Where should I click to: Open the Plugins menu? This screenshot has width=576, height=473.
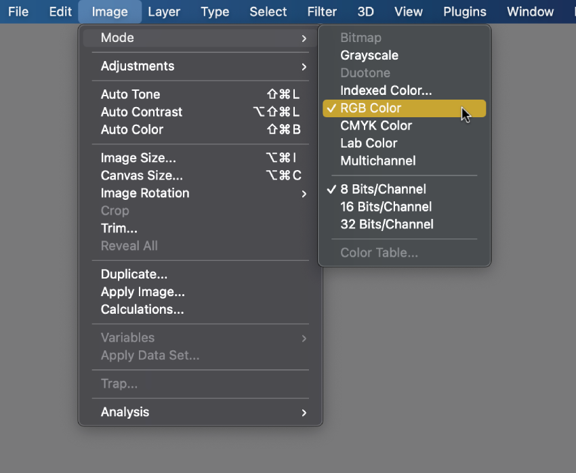point(464,12)
